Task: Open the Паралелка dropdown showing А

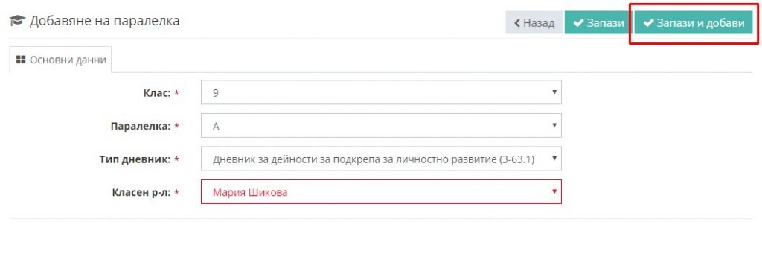Action: [381, 126]
